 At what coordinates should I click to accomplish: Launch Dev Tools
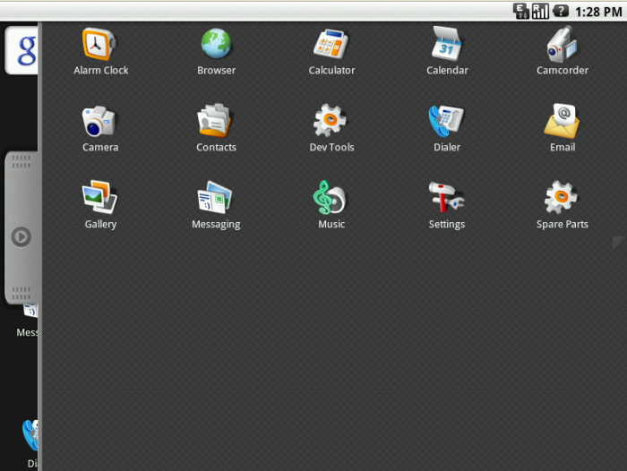point(331,129)
